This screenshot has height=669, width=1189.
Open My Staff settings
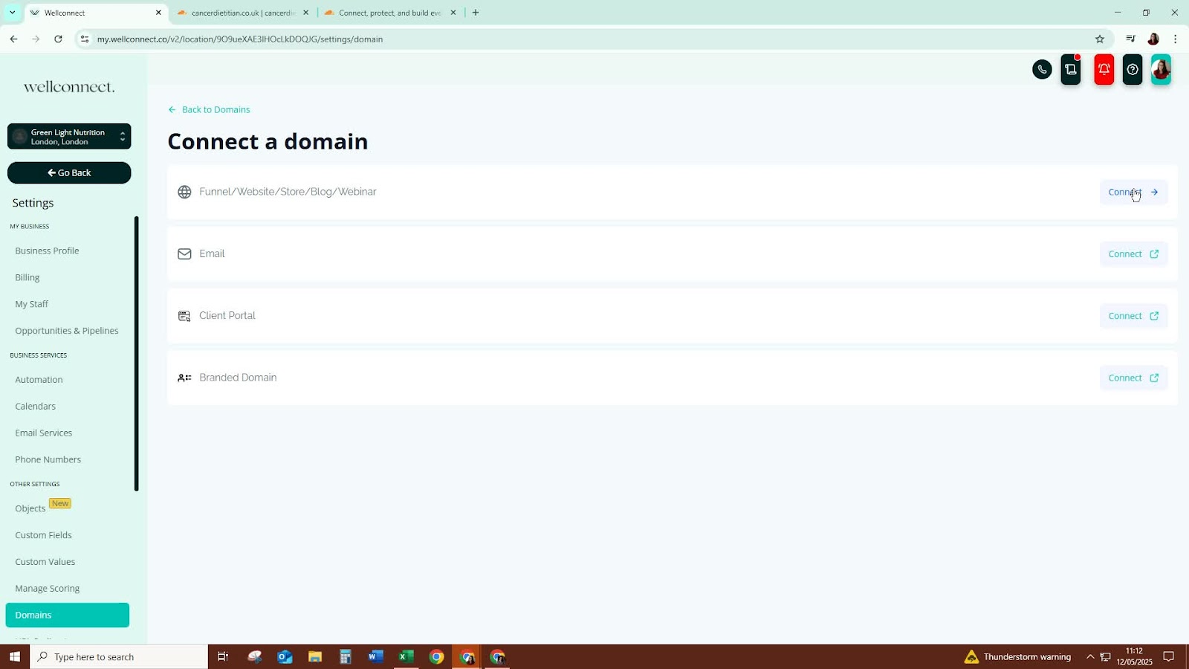click(31, 305)
